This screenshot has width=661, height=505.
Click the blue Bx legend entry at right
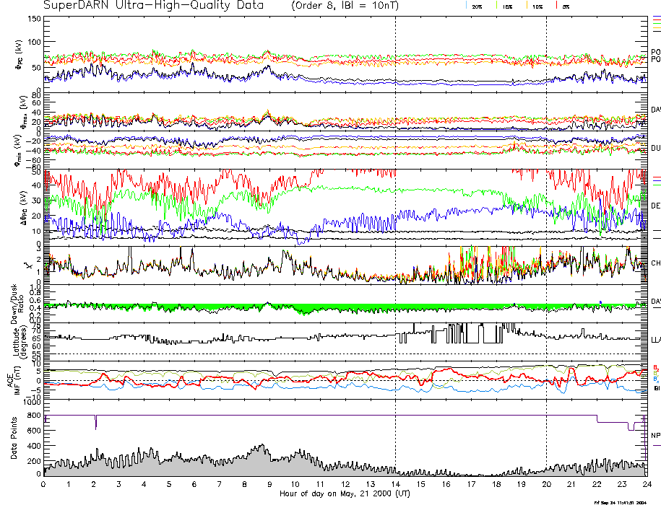655,379
